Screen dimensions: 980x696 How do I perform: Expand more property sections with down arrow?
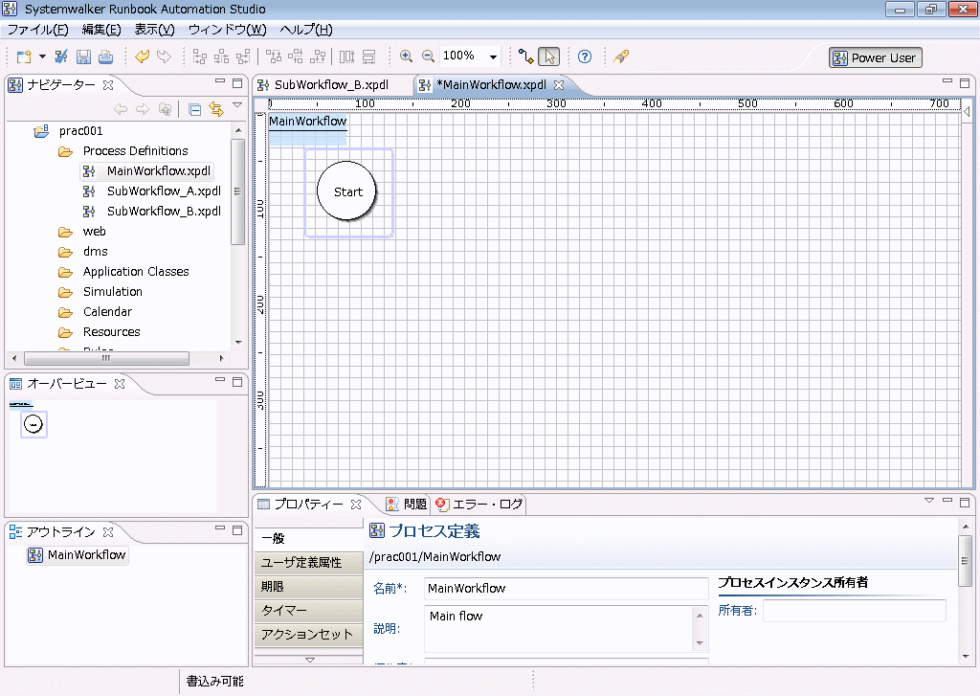tap(309, 660)
